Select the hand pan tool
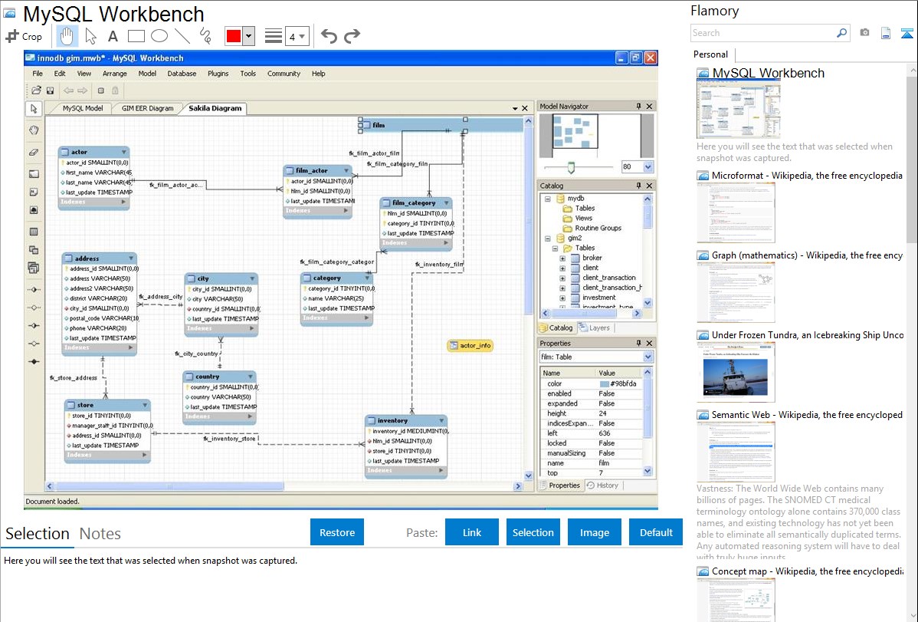 tap(67, 36)
